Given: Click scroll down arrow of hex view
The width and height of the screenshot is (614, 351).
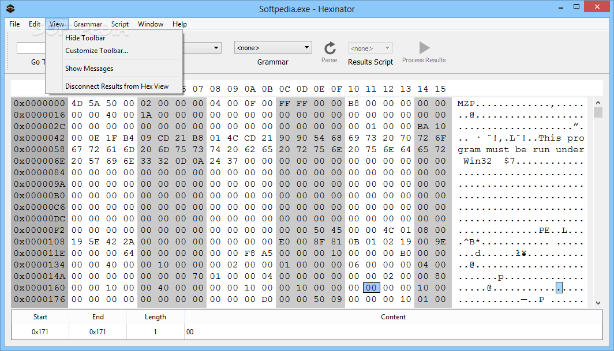Looking at the screenshot, I should click(x=598, y=303).
